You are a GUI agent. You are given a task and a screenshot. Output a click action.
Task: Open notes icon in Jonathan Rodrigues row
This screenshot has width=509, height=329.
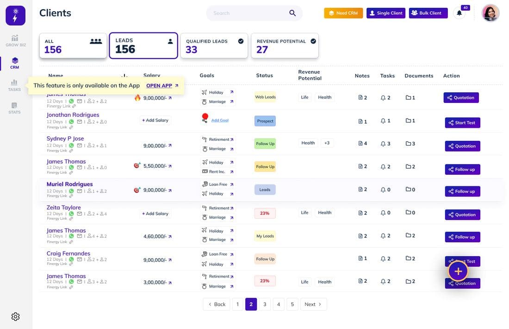(360, 121)
